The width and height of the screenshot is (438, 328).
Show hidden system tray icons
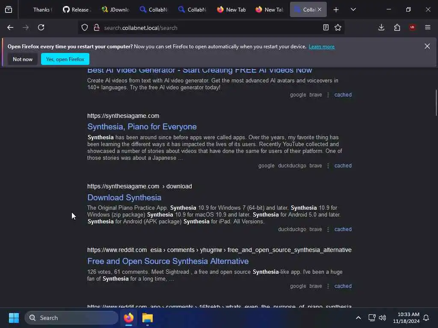click(x=358, y=318)
